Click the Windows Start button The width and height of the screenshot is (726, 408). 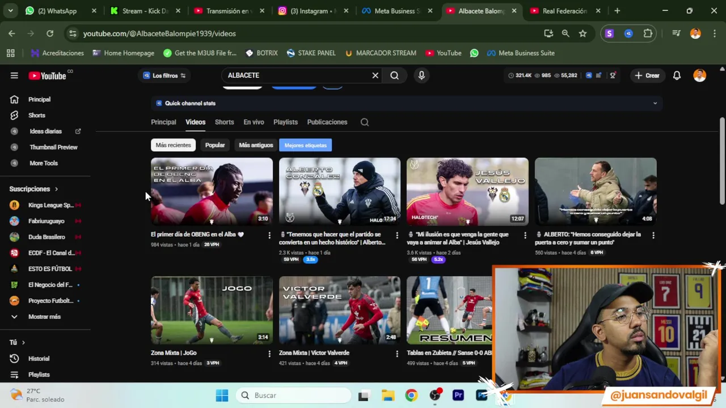[222, 395]
